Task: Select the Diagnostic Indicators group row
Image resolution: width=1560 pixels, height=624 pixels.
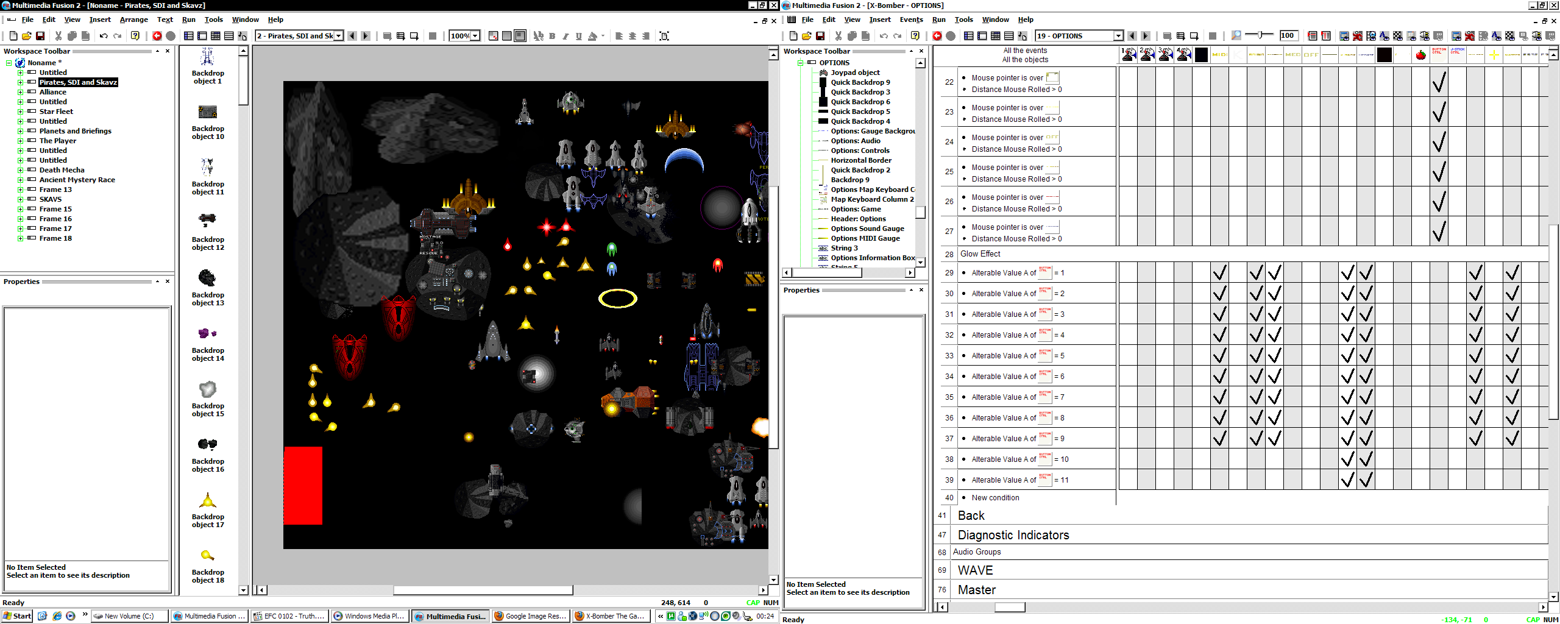Action: tap(1241, 535)
